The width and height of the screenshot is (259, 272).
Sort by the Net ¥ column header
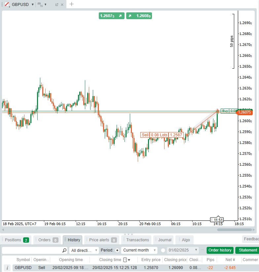pos(230,260)
